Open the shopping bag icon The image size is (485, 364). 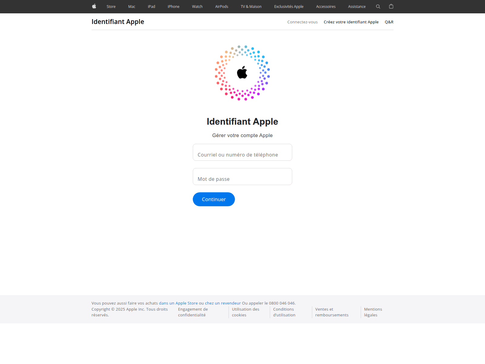tap(391, 6)
